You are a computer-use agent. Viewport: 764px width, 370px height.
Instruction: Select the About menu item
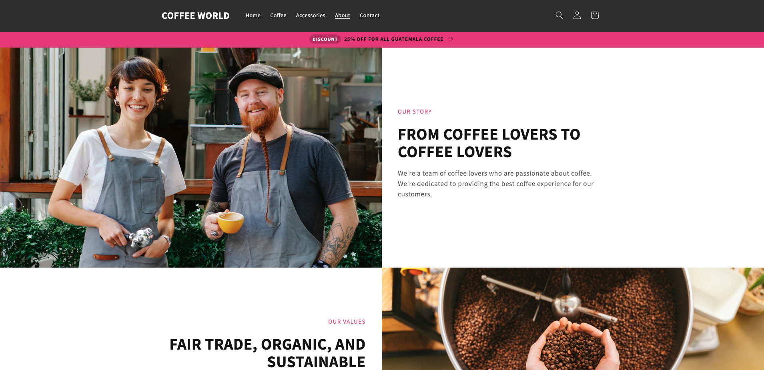tap(343, 15)
